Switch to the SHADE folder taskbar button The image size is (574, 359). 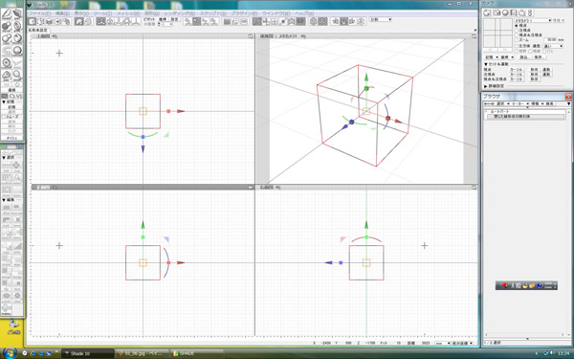point(198,353)
